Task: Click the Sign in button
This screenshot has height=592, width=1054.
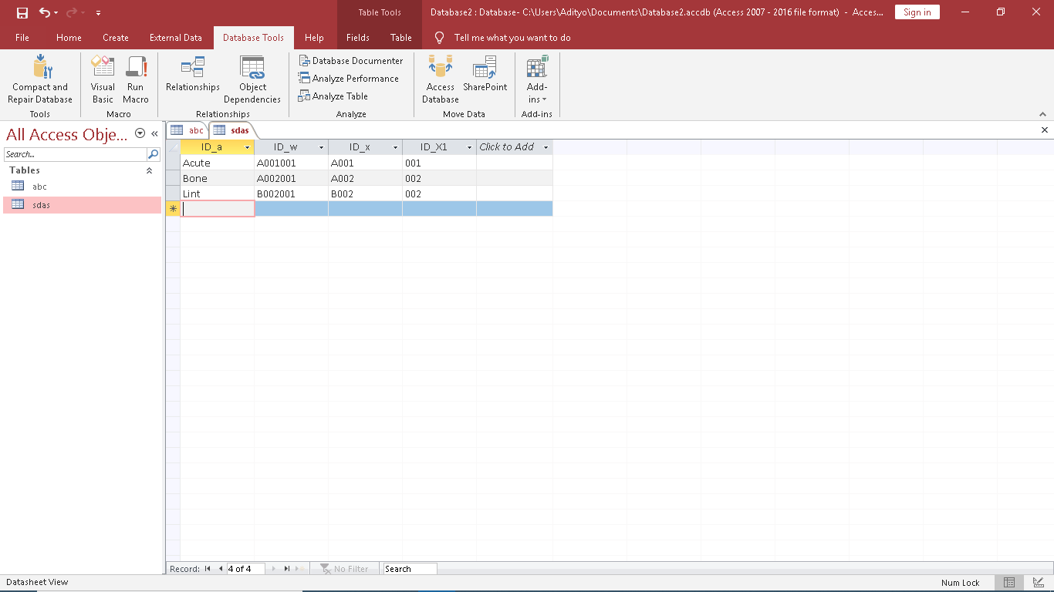Action: [917, 12]
